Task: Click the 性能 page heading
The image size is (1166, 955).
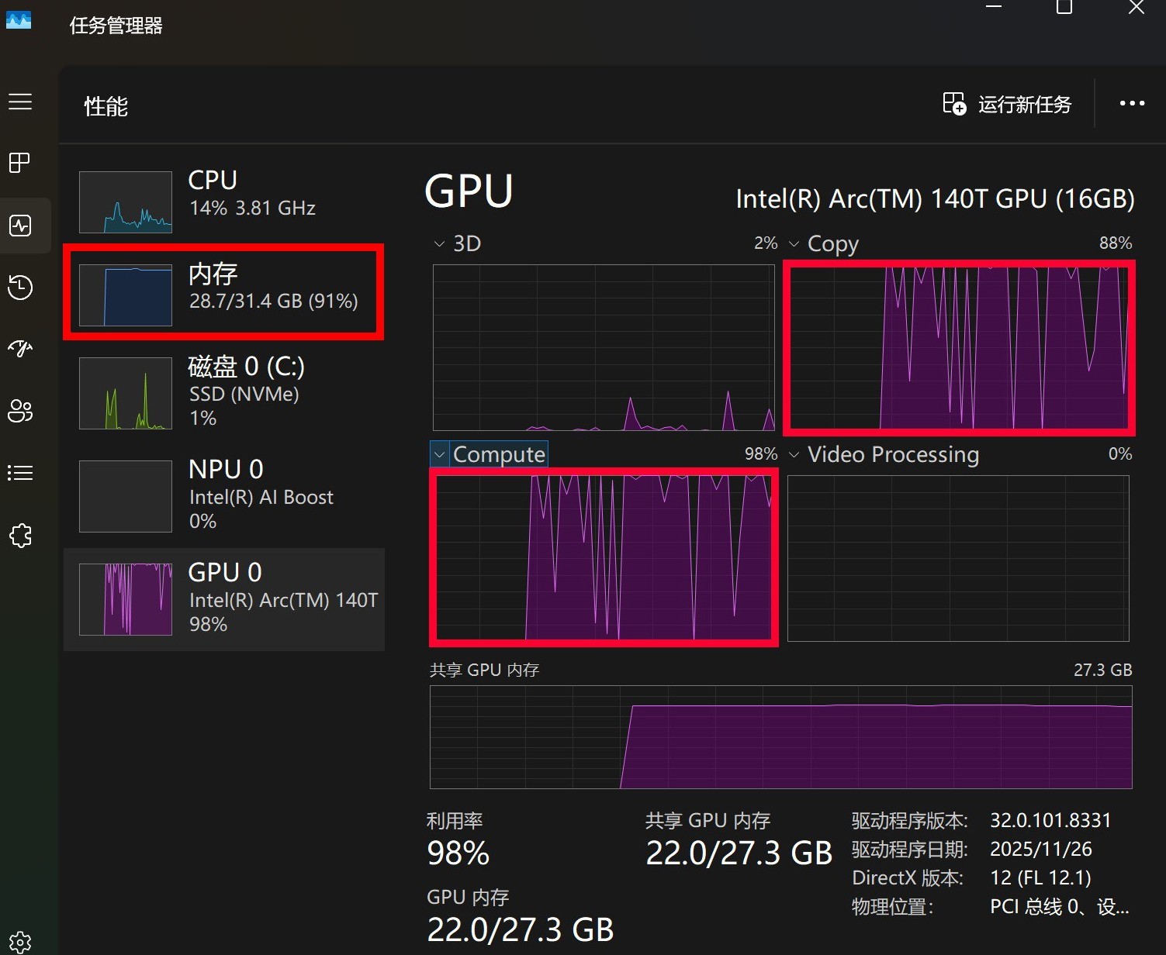Action: (106, 106)
